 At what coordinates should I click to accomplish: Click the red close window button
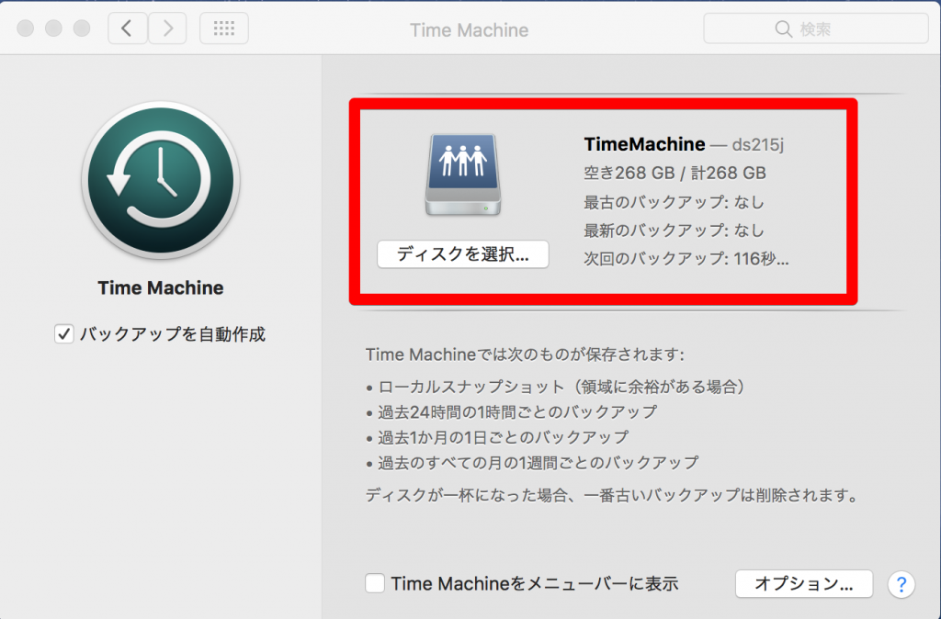pos(25,28)
